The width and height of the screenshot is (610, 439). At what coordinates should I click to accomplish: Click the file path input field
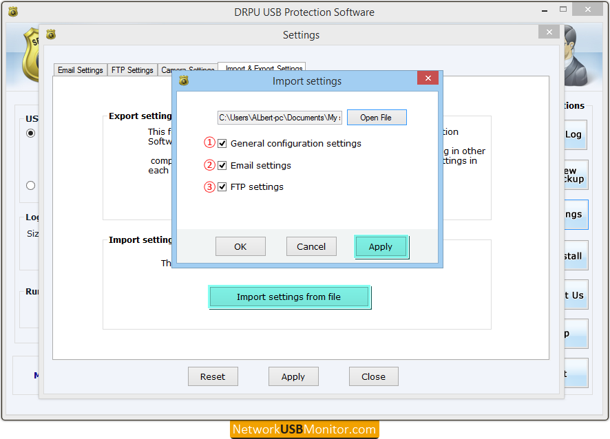(280, 118)
